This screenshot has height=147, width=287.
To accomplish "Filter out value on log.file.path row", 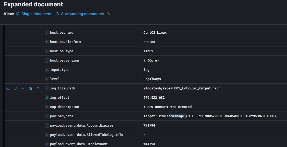I will pyautogui.click(x=15, y=88).
